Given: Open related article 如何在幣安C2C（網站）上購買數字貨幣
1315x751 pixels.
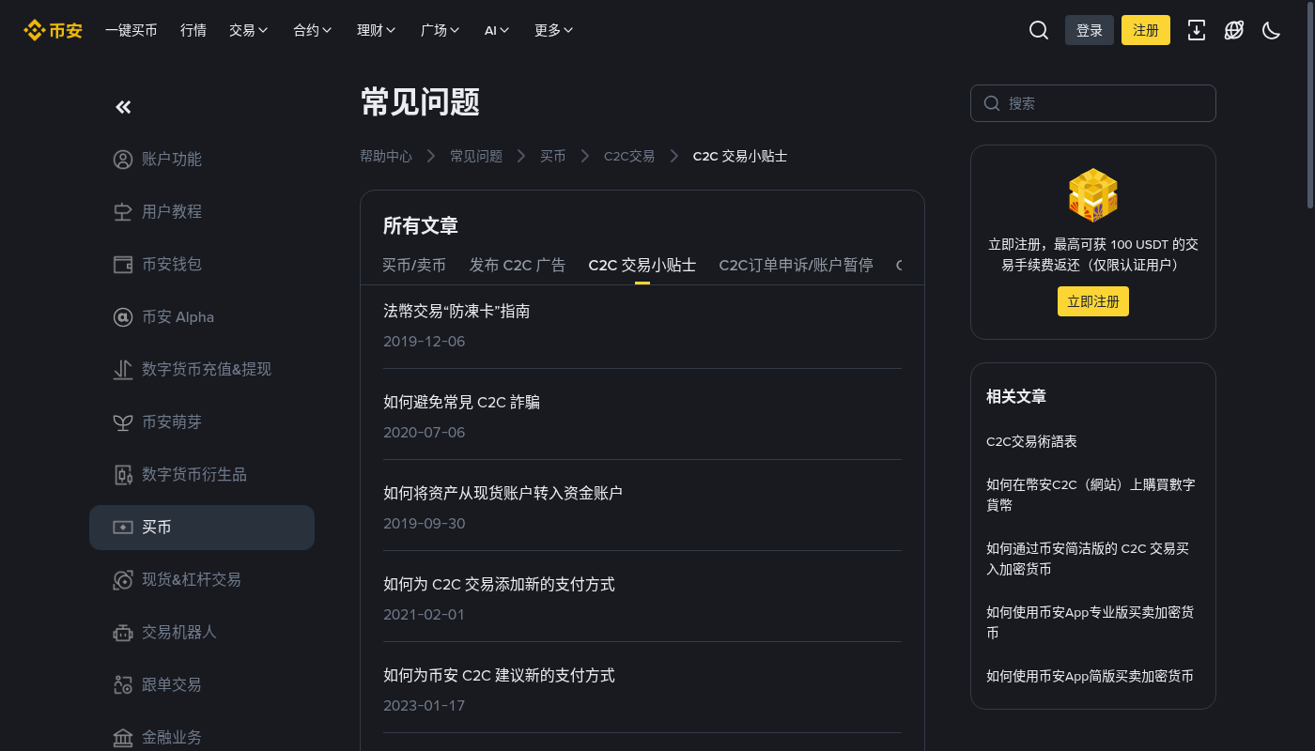Looking at the screenshot, I should coord(1091,495).
